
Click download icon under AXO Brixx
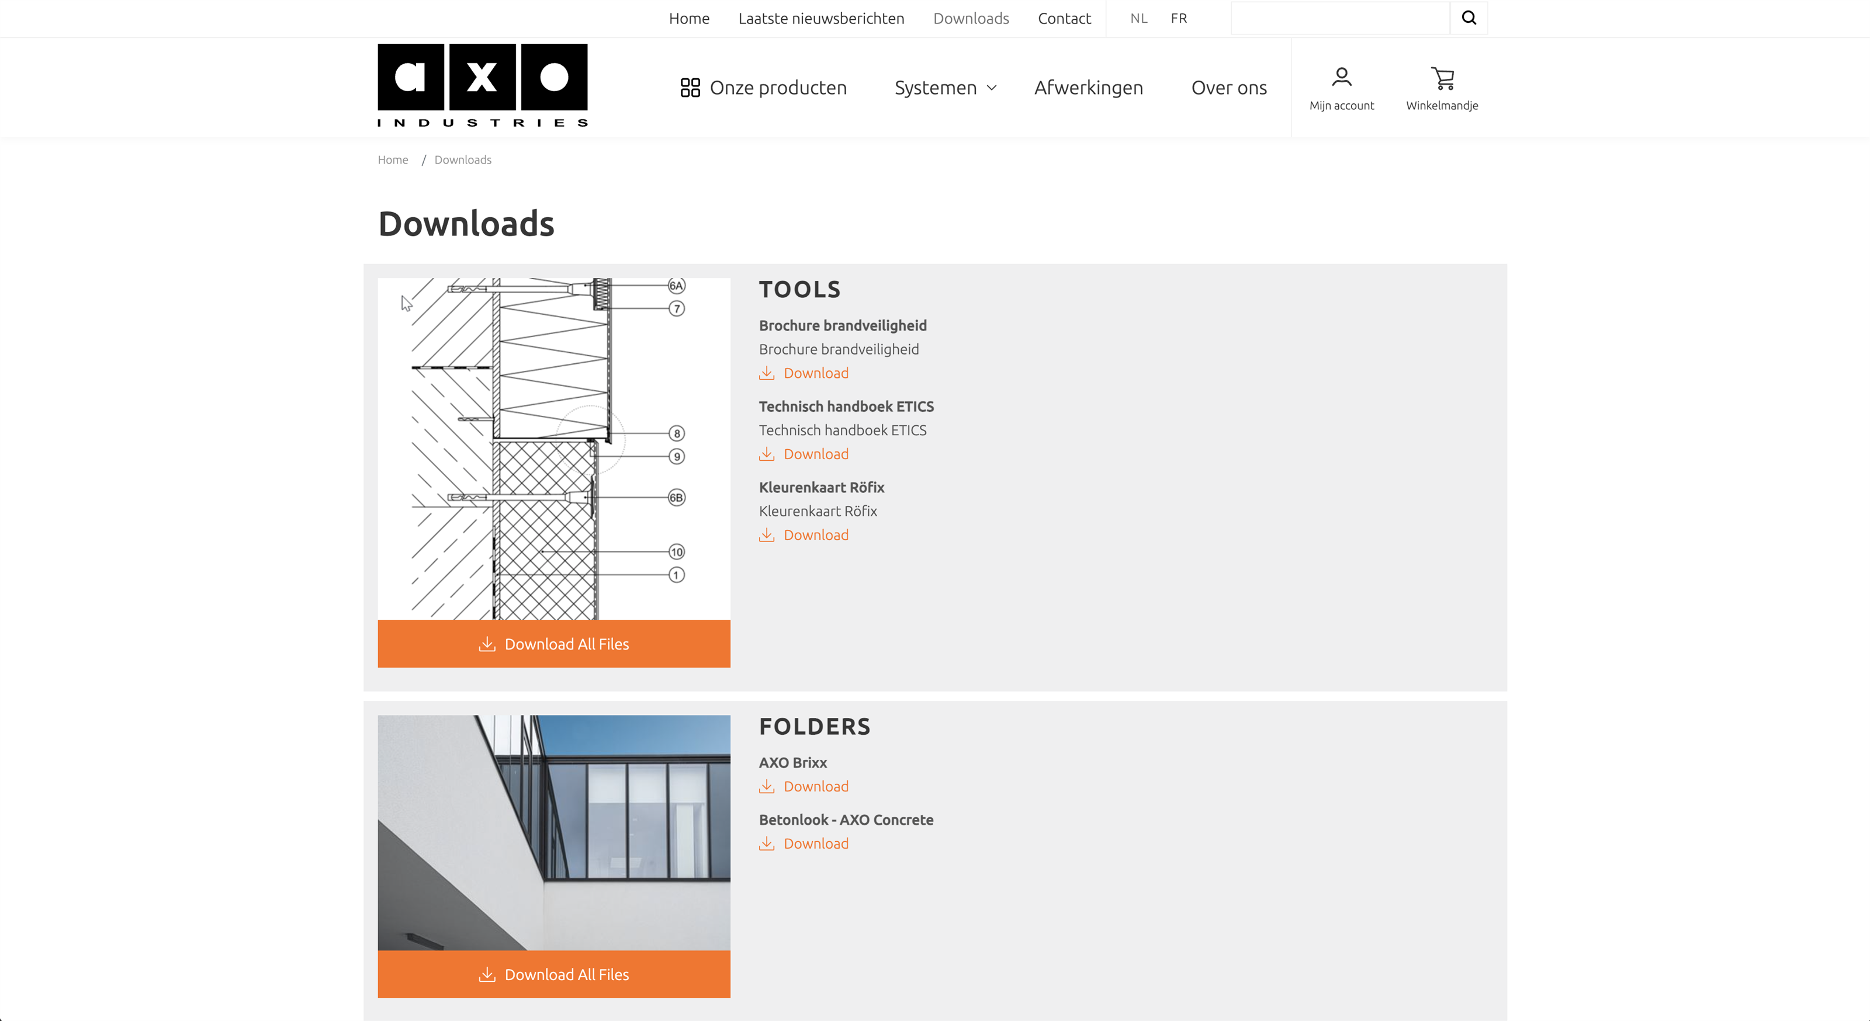click(767, 787)
